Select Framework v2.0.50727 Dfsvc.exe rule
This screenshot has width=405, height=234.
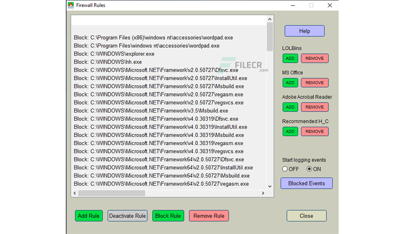156,70
